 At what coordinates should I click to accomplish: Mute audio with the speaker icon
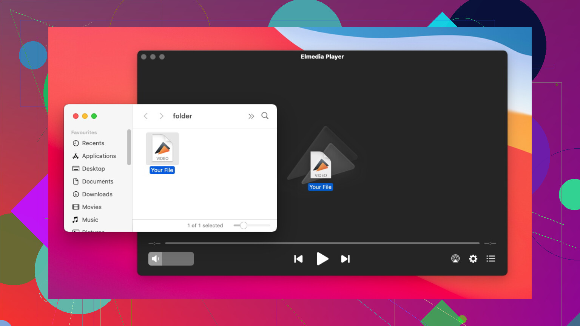(x=155, y=259)
